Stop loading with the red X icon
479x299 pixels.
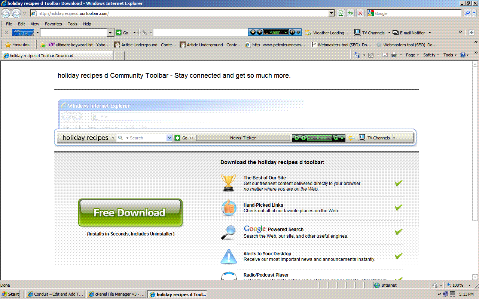(360, 13)
